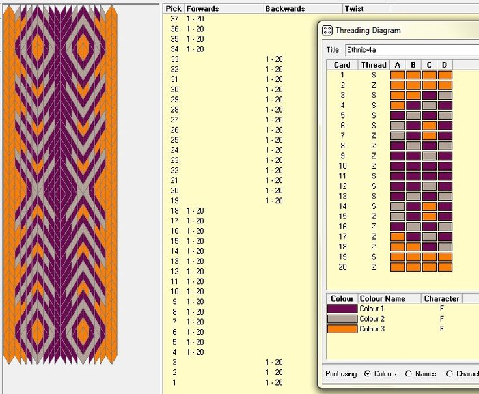The image size is (479, 394).
Task: Click the hole D column header
Action: click(x=445, y=65)
